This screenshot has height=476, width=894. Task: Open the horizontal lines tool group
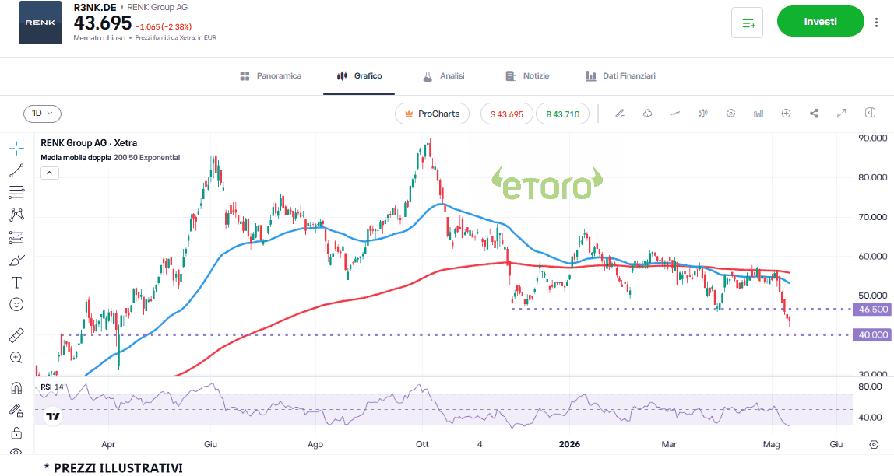pyautogui.click(x=16, y=192)
